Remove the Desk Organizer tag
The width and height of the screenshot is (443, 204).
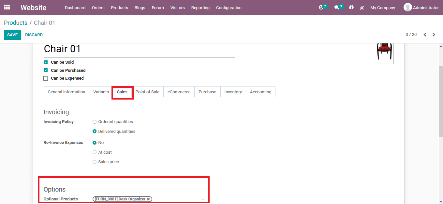point(148,199)
